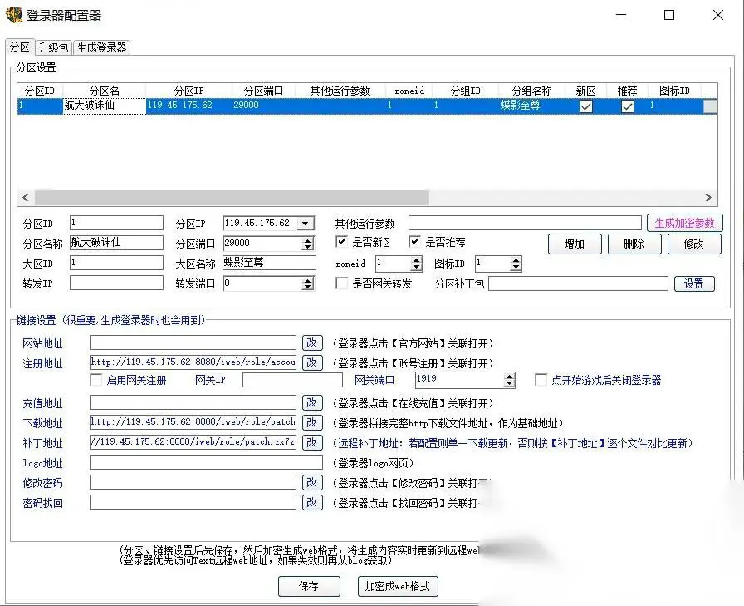This screenshot has height=606, width=744.
Task: Open the 升级包 tab
Action: (53, 47)
